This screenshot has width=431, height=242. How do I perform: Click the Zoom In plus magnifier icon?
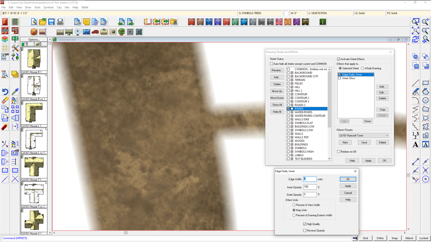click(426, 22)
